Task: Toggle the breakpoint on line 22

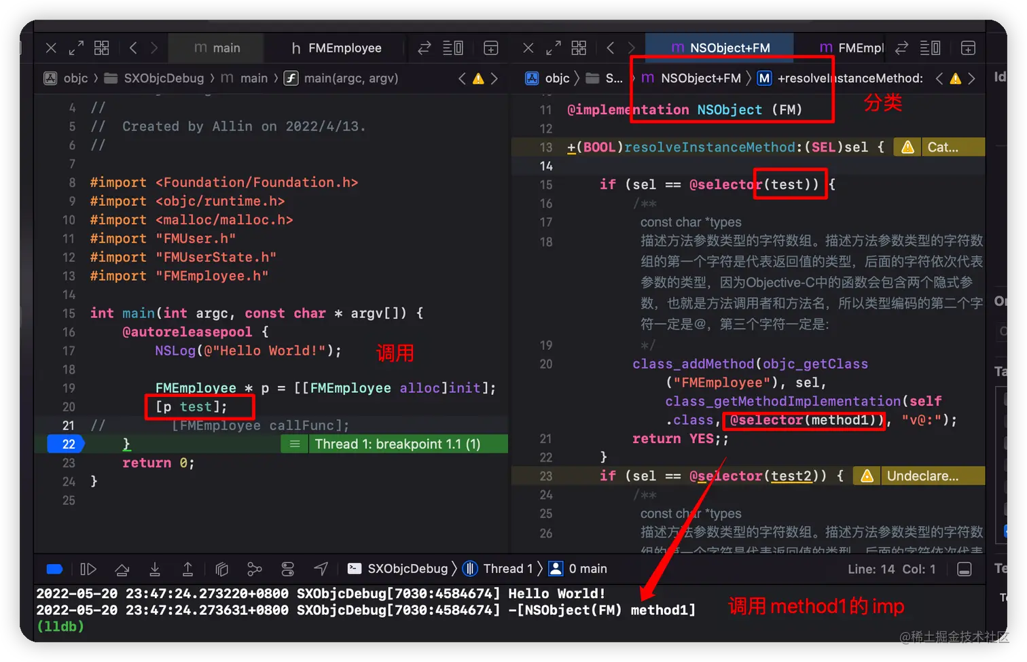Action: pyautogui.click(x=66, y=444)
